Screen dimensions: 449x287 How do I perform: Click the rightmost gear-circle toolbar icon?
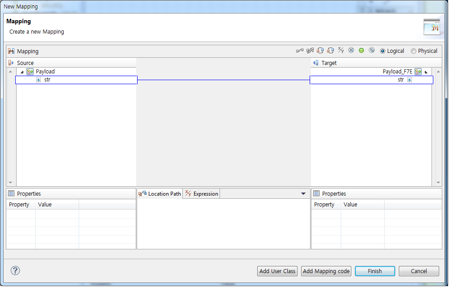(x=371, y=50)
